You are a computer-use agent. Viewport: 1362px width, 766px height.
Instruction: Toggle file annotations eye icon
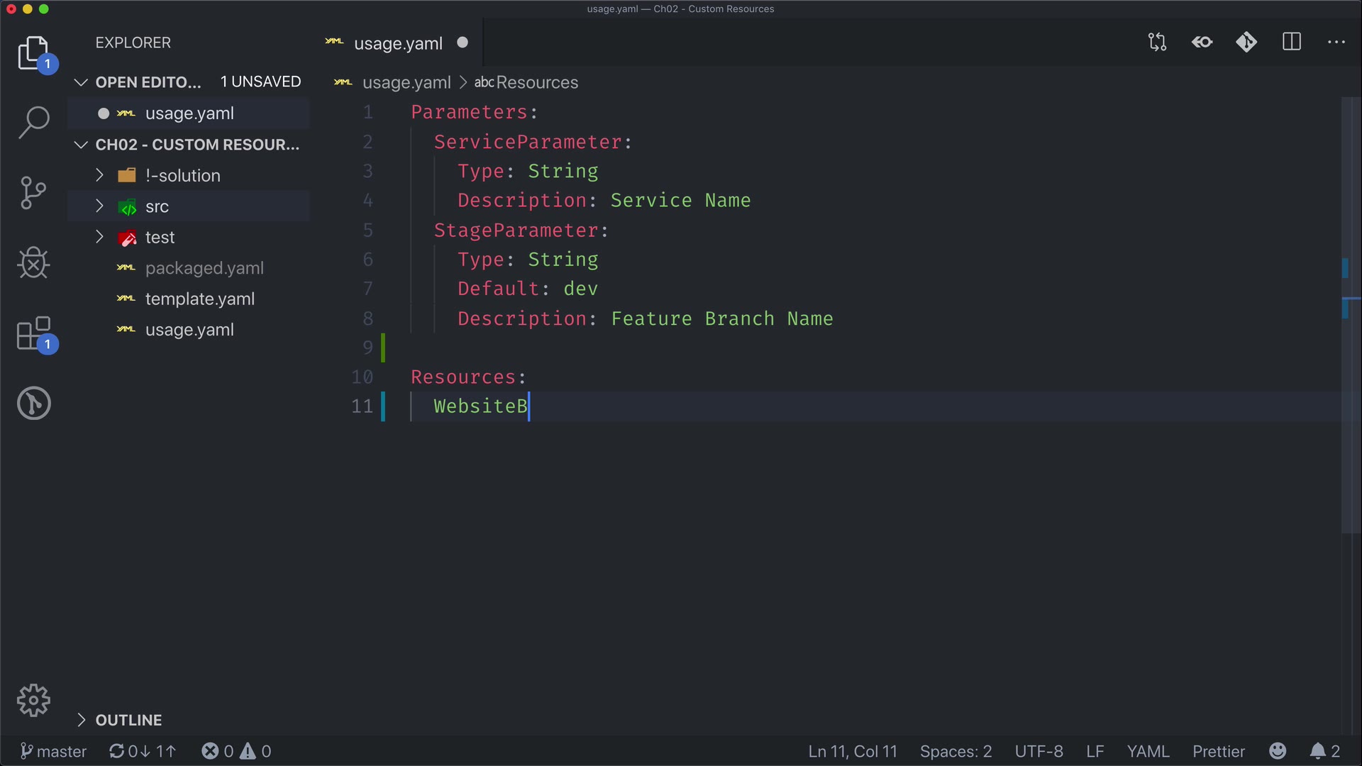click(1202, 43)
